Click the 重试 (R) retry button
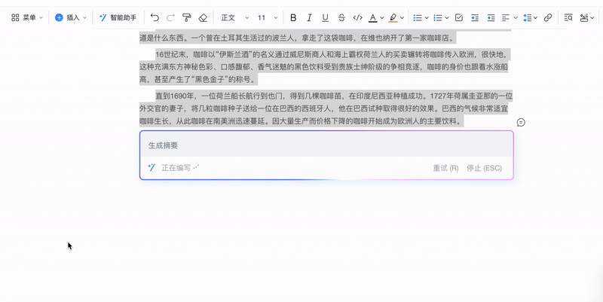 coord(445,168)
